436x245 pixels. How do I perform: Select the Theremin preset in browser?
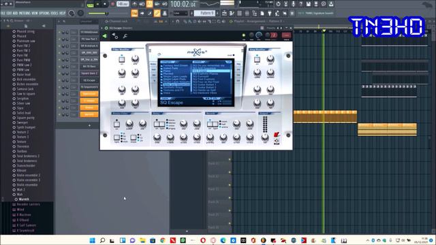[22, 146]
